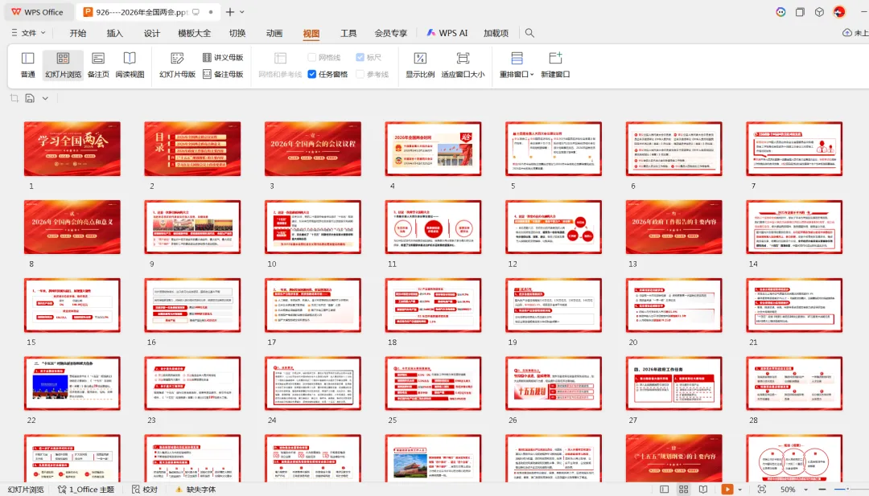The width and height of the screenshot is (869, 496).
Task: Open 备注母版 notes master
Action: pyautogui.click(x=223, y=74)
